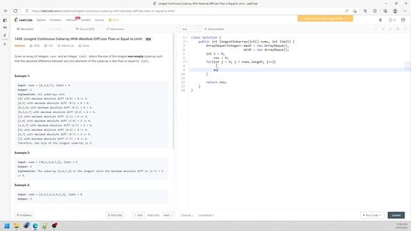Like the problem with thumbs up
Image resolution: width=411 pixels, height=231 pixels.
tap(34, 46)
